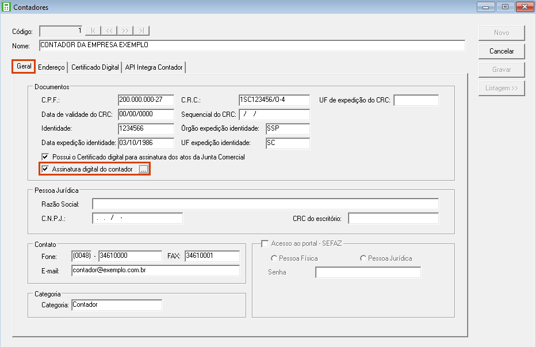Click the Código field
Image resolution: width=536 pixels, height=347 pixels.
[x=61, y=31]
